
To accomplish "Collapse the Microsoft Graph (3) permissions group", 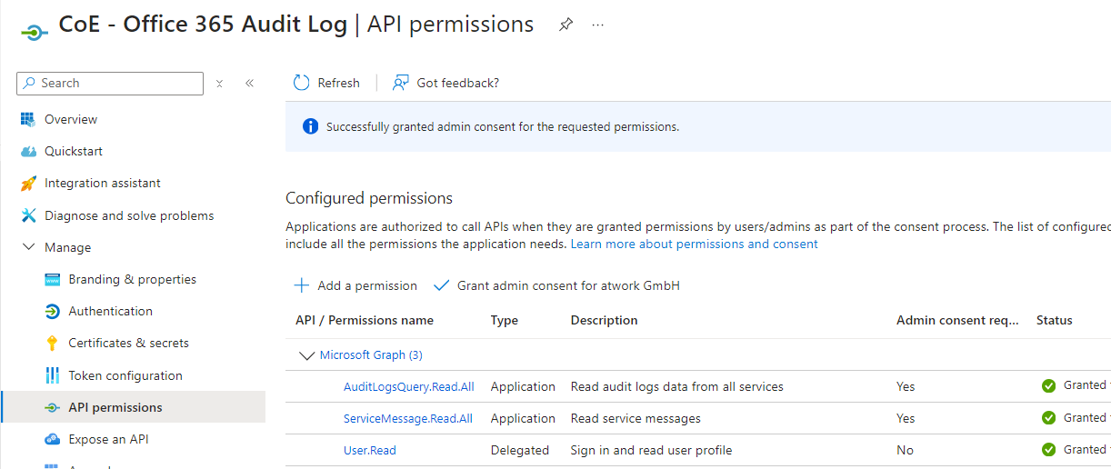I will 306,355.
